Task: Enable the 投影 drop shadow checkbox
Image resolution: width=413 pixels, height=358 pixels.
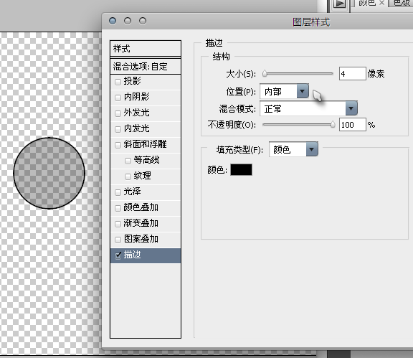Action: click(x=118, y=82)
